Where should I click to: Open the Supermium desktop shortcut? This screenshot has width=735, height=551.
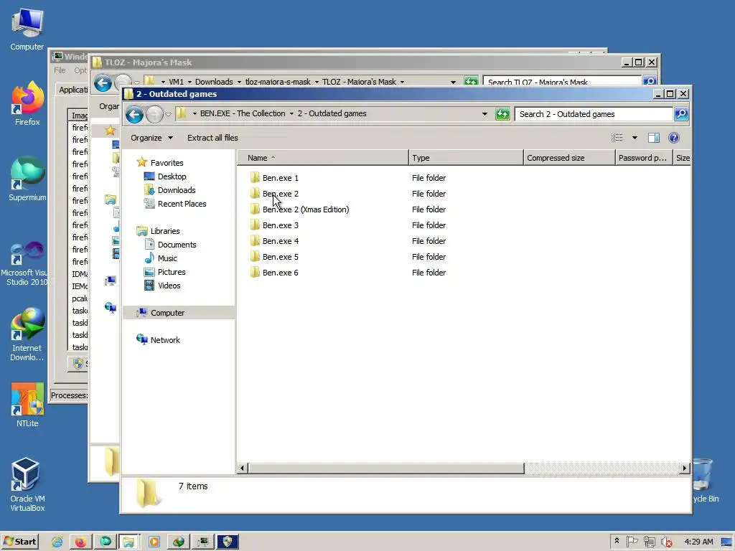(x=27, y=179)
